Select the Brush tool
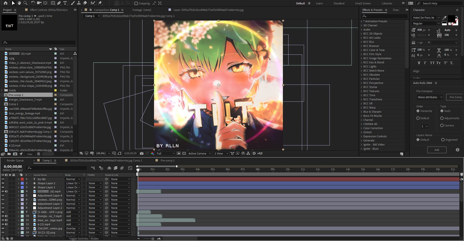The height and width of the screenshot is (241, 464). click(72, 3)
